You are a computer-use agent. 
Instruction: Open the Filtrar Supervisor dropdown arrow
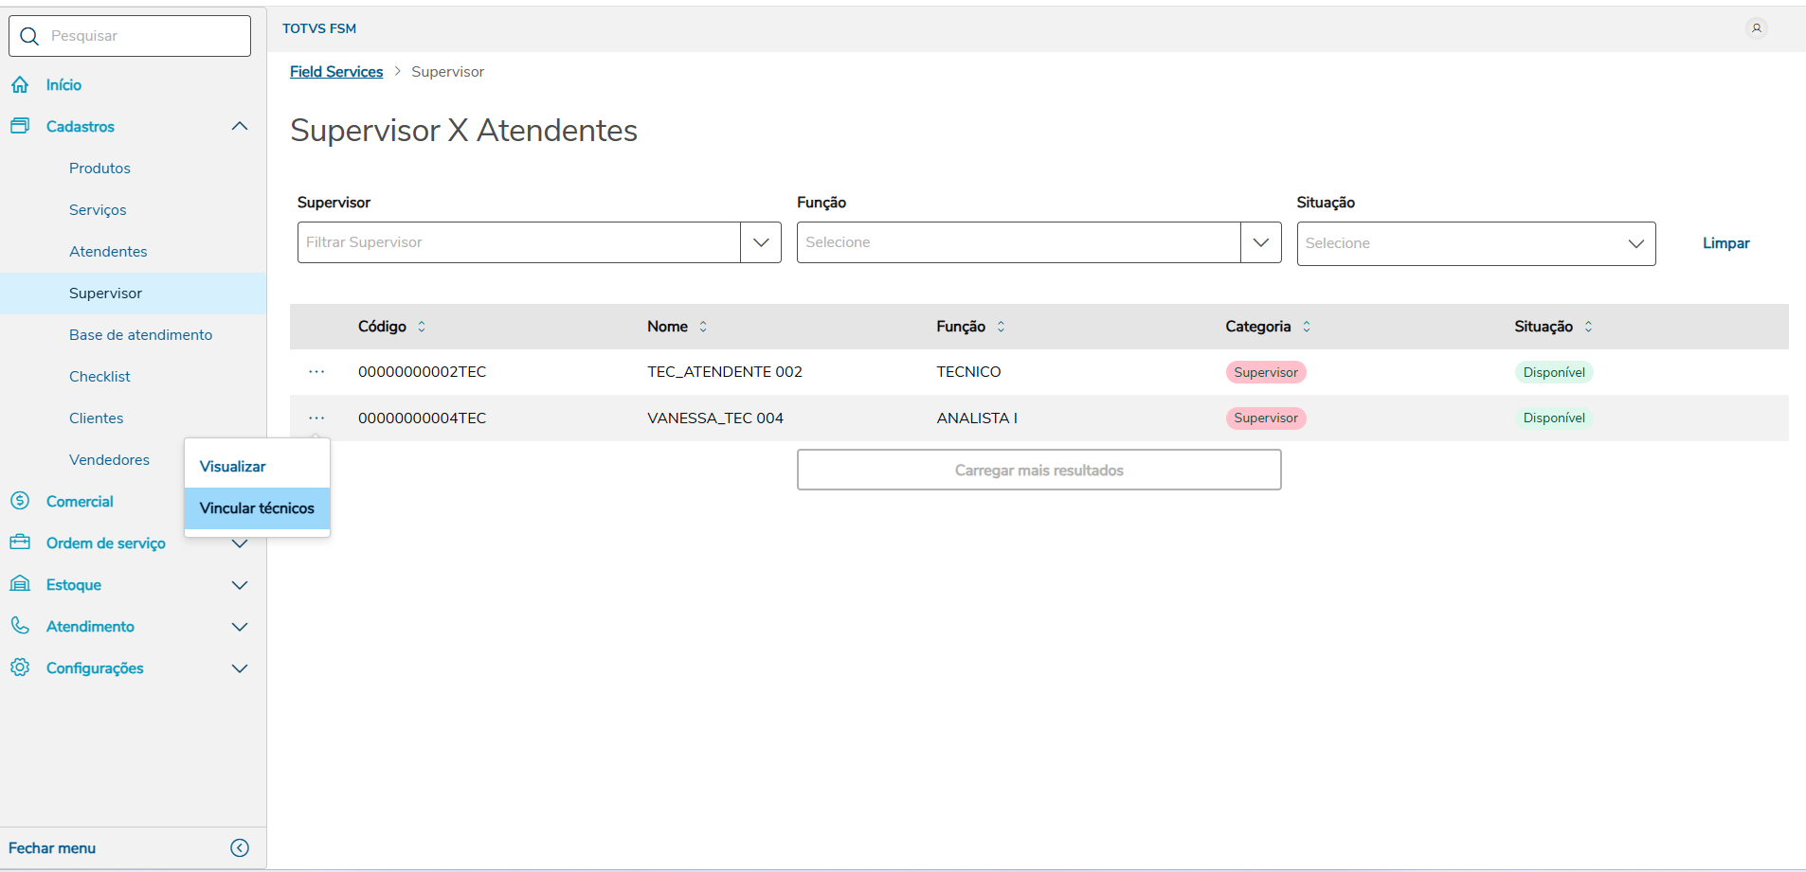(761, 242)
